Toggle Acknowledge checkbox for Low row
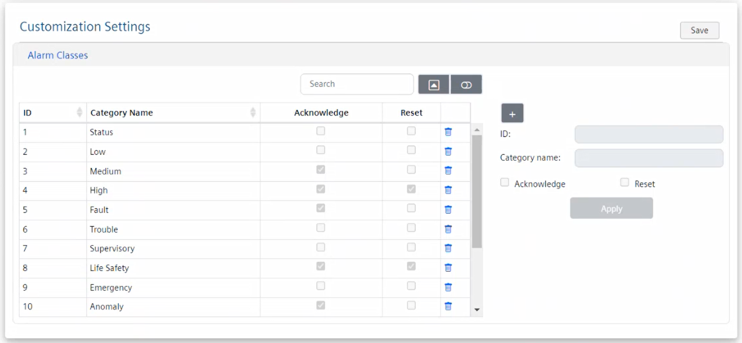 [x=321, y=150]
